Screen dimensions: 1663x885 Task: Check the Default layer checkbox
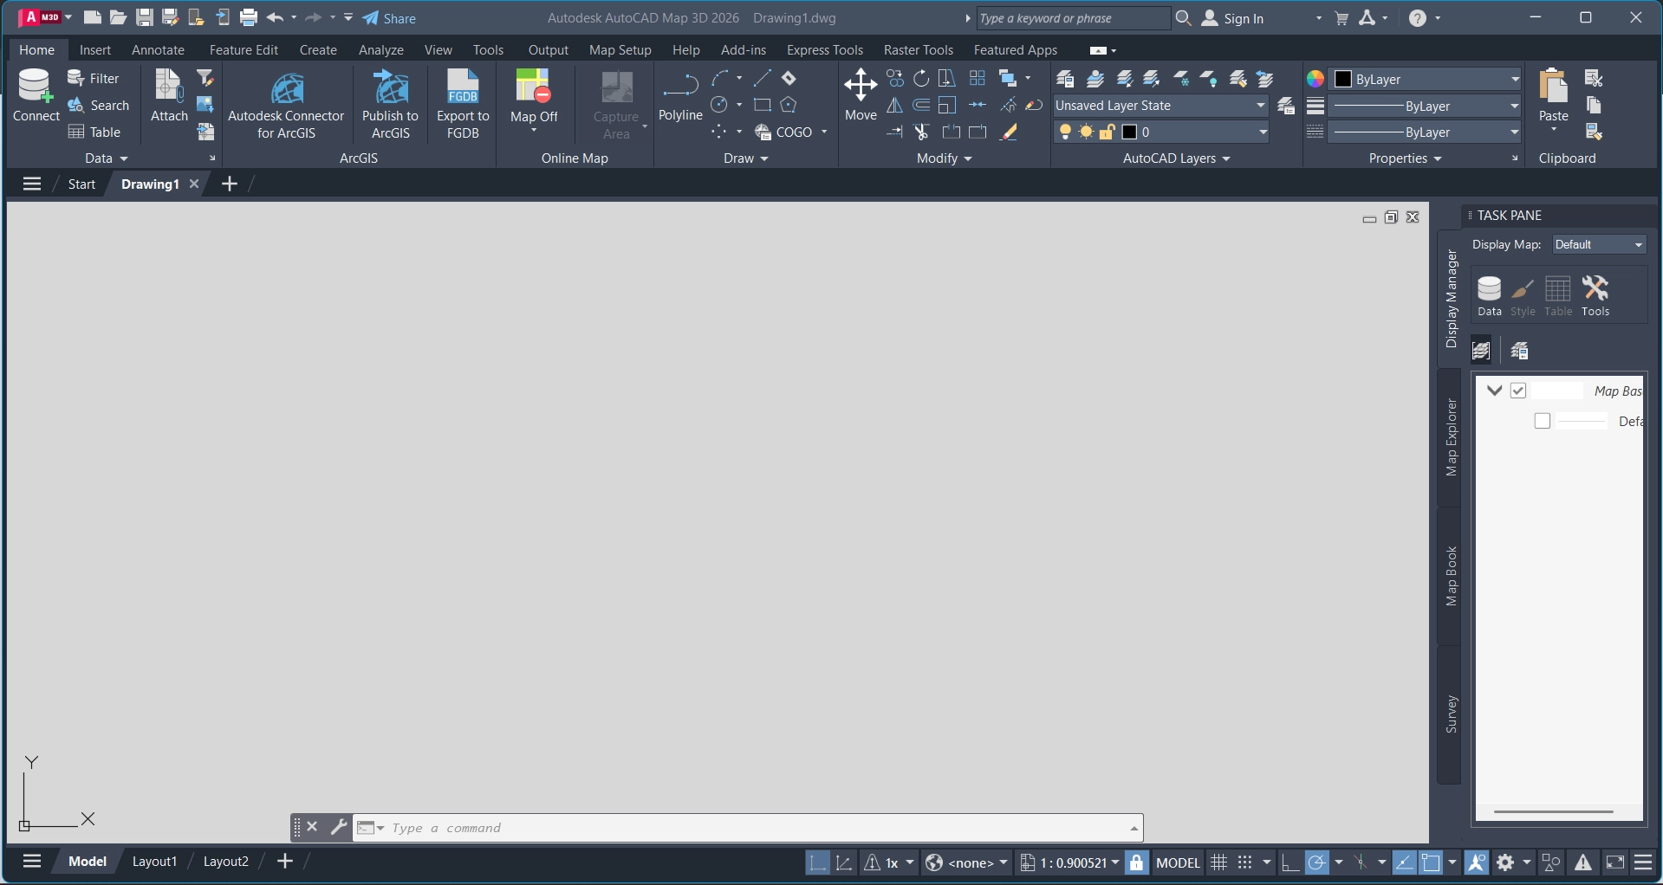coord(1543,422)
